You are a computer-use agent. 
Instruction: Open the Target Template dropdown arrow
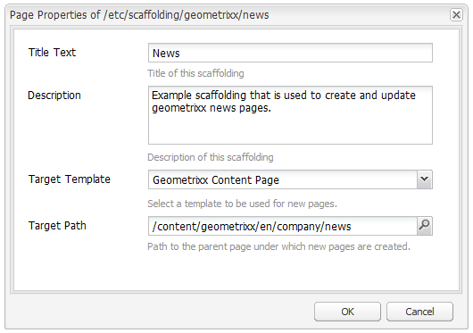(x=425, y=179)
